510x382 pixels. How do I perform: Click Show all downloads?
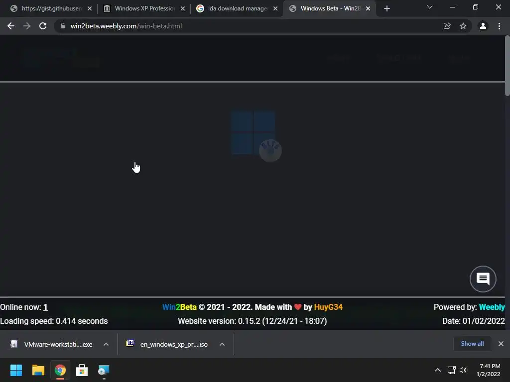pos(472,344)
